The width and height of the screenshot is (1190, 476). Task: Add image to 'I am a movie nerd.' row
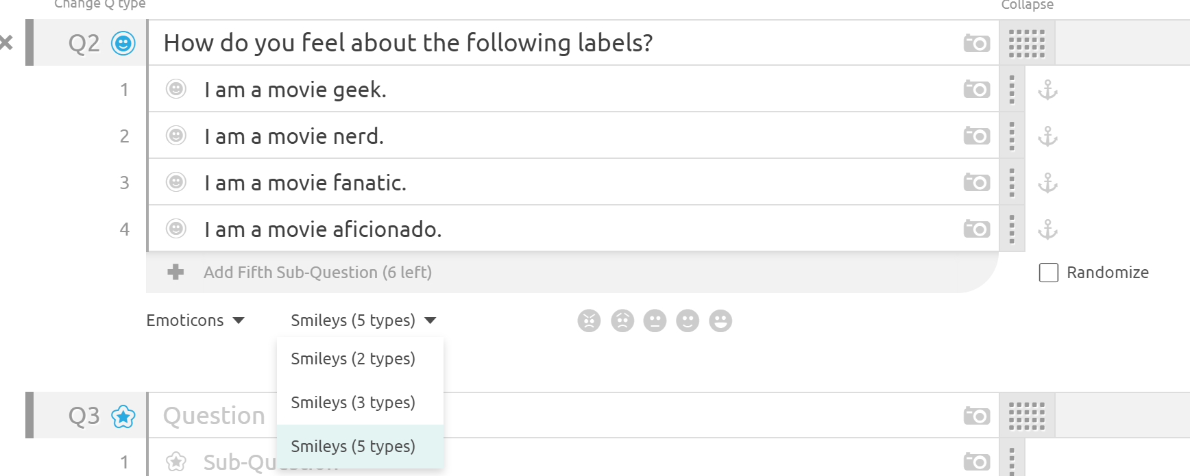point(976,136)
